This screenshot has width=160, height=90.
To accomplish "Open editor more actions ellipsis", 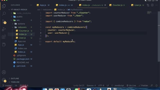I will click(x=156, y=5).
